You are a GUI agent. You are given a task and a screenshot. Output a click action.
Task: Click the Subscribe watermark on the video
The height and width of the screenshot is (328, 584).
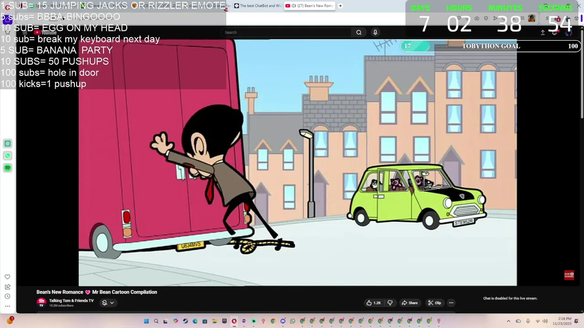coord(569,275)
